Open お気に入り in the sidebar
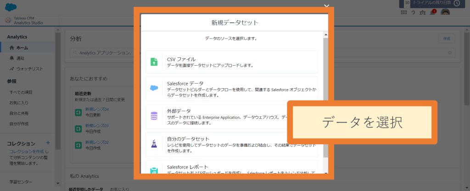 (x=18, y=102)
